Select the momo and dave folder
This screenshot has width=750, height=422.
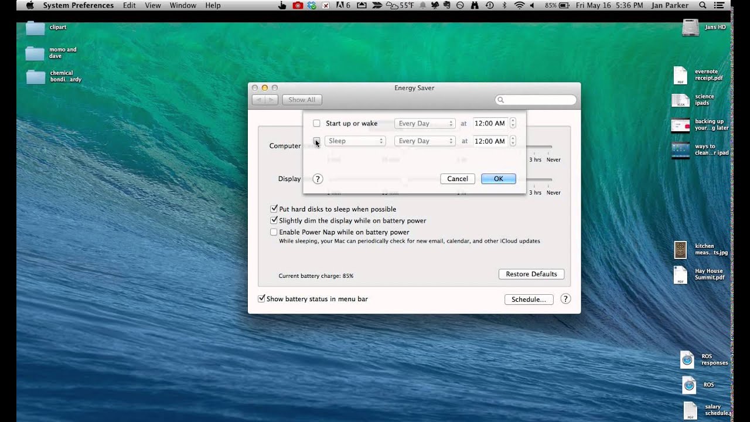[x=35, y=53]
